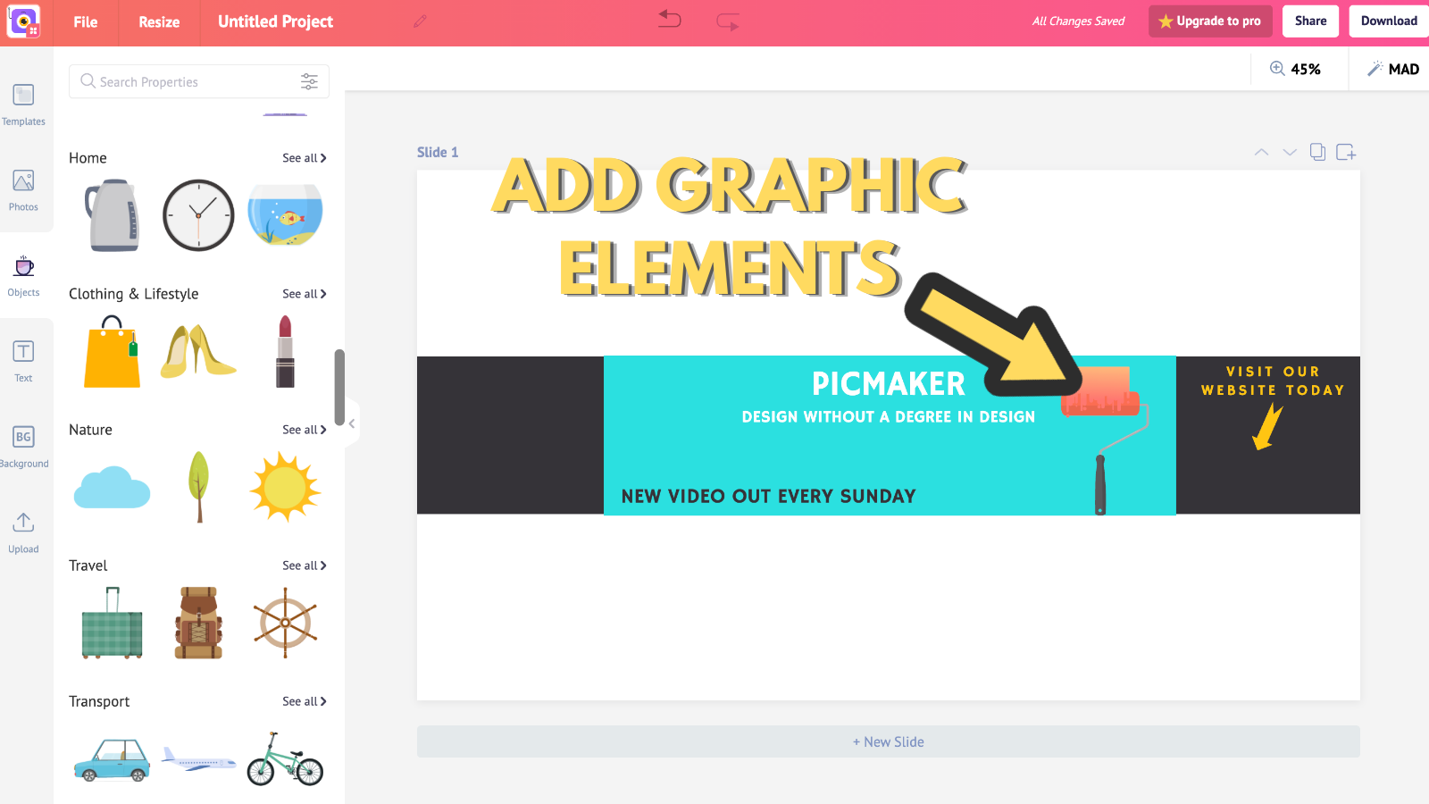Add the green tree object
The width and height of the screenshot is (1429, 804).
click(x=199, y=487)
